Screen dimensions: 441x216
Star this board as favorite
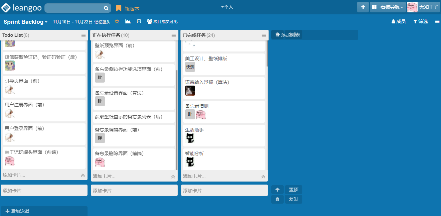click(117, 21)
